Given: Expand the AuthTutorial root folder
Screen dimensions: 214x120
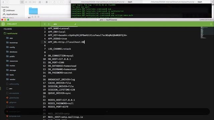Looking at the screenshot, I should [10, 33].
